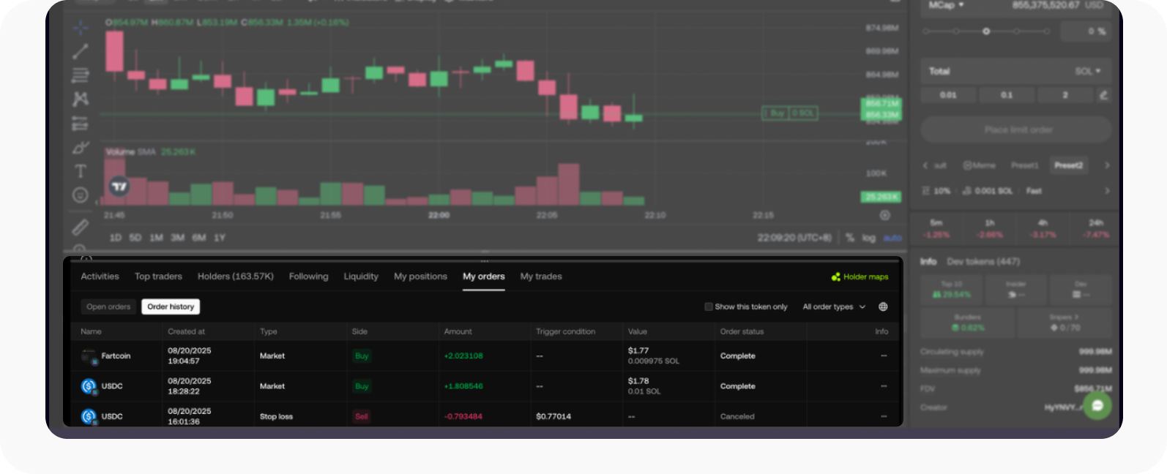Expand the MCap dropdown
The width and height of the screenshot is (1167, 474).
(946, 5)
